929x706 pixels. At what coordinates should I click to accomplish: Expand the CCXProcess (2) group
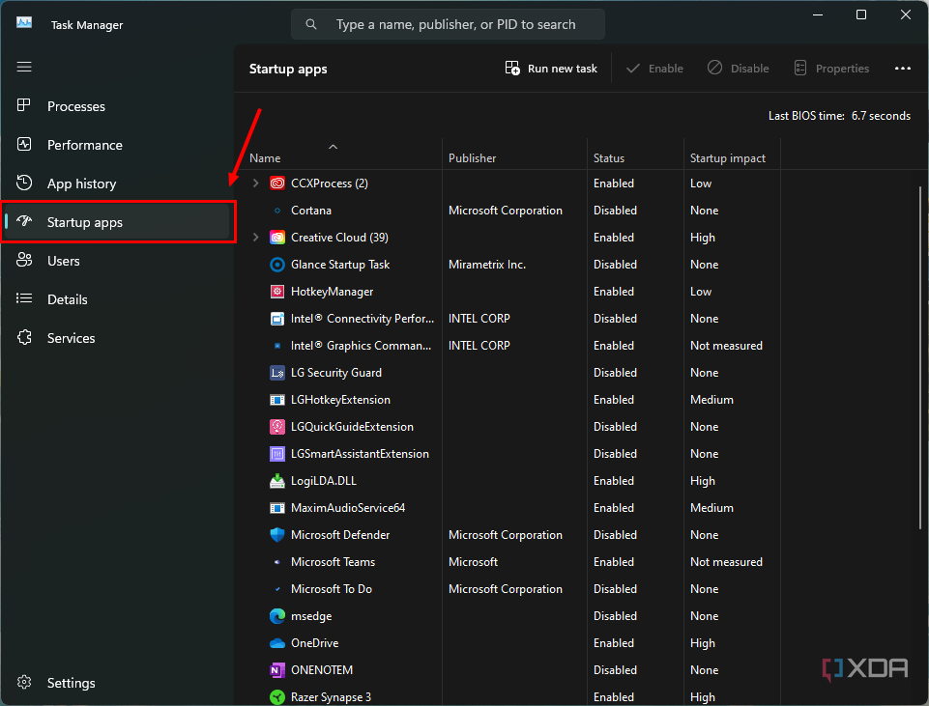pos(256,184)
